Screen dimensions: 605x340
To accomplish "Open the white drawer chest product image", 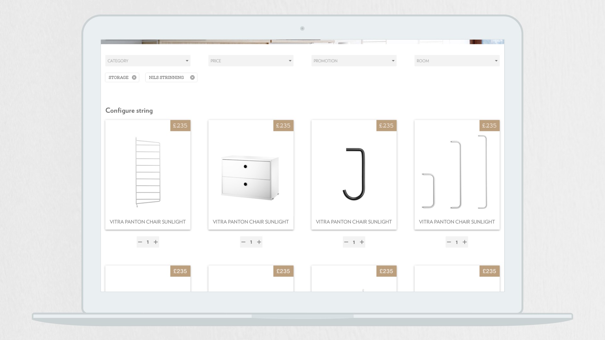I will [x=251, y=178].
